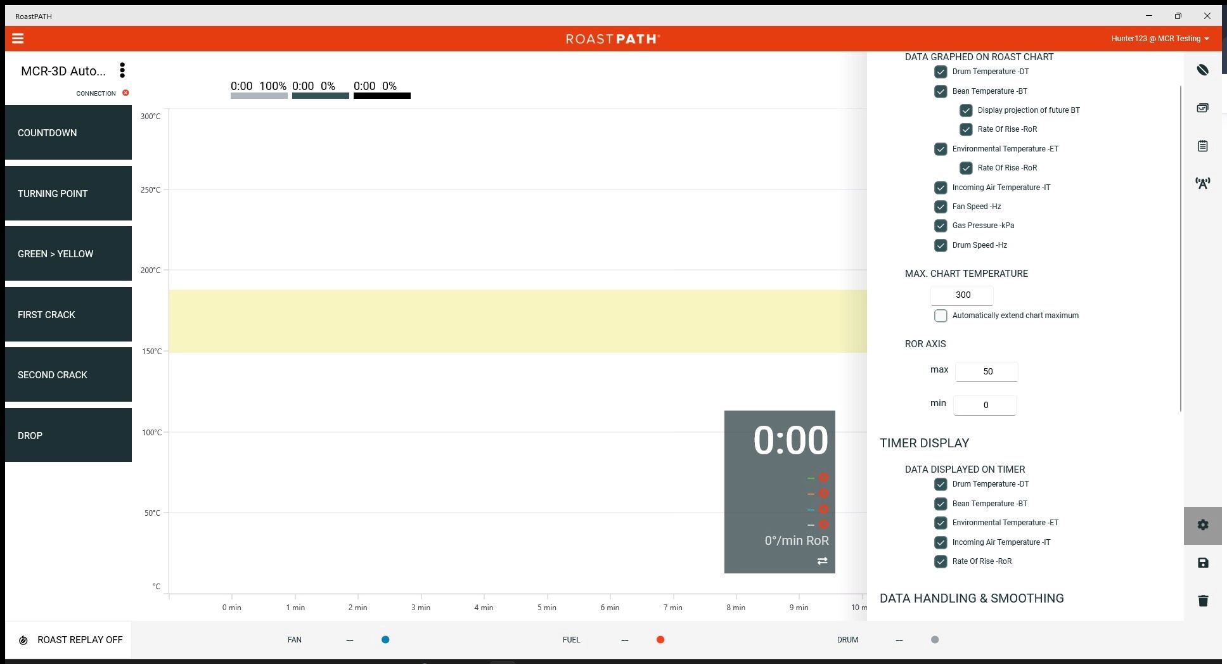Toggle Display projection of future BT
The width and height of the screenshot is (1227, 664).
966,110
